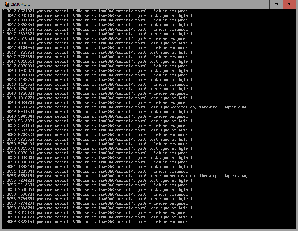This screenshot has width=298, height=231.
Task: Click the log line timestamped 3055.720428
Action: pos(97,181)
